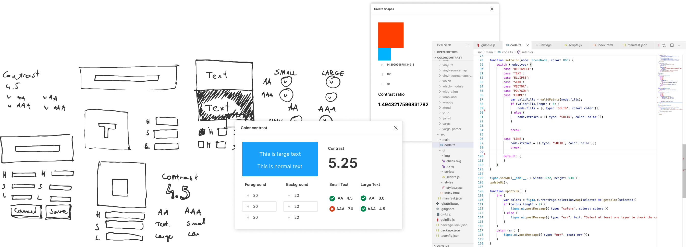
Task: Click code minimap in editor
Action: tap(670, 85)
